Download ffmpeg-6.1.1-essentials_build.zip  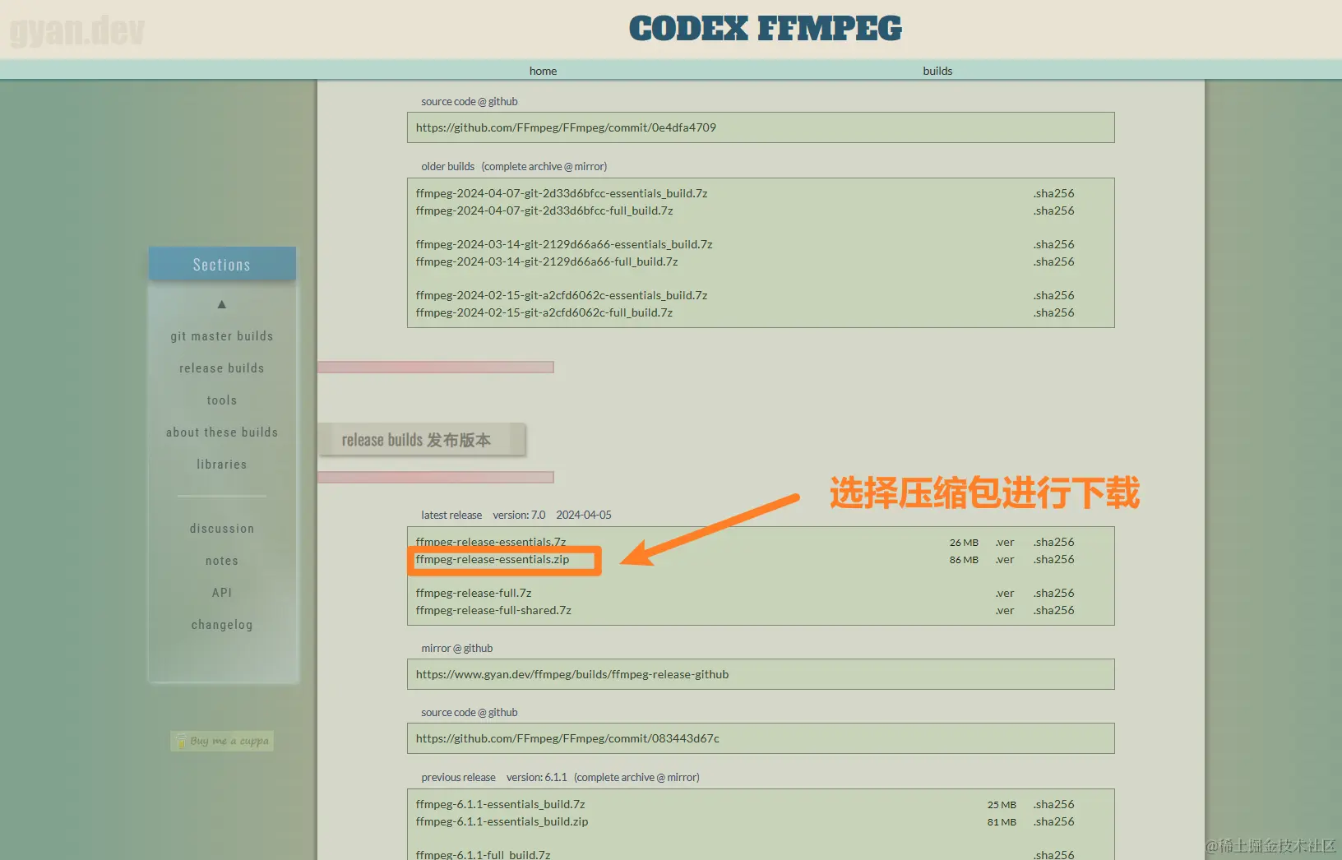(502, 821)
